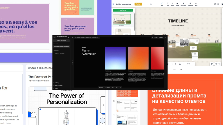Click the Студия breadcrumb link
Viewport: 223px width, 125px height.
coord(32,68)
